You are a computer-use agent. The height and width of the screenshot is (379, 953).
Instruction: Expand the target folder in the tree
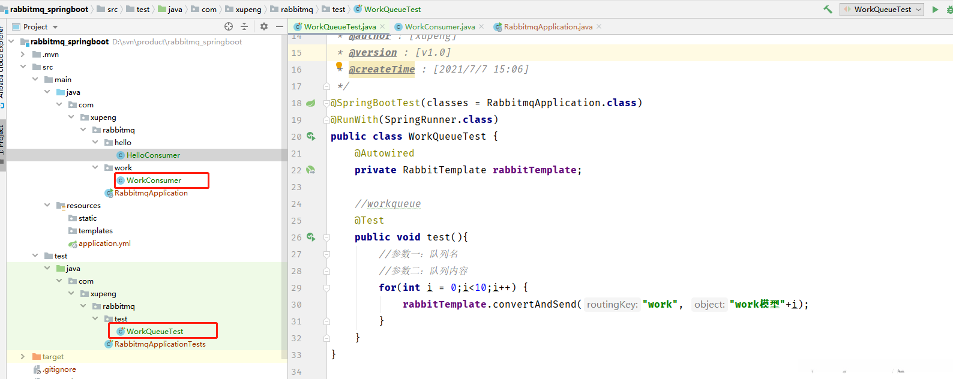[x=23, y=357]
